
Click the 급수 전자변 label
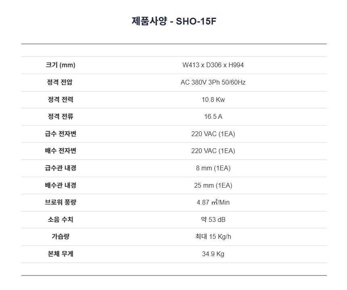tap(61, 134)
